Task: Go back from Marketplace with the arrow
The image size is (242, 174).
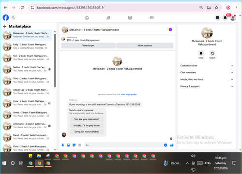Action: 5,27
